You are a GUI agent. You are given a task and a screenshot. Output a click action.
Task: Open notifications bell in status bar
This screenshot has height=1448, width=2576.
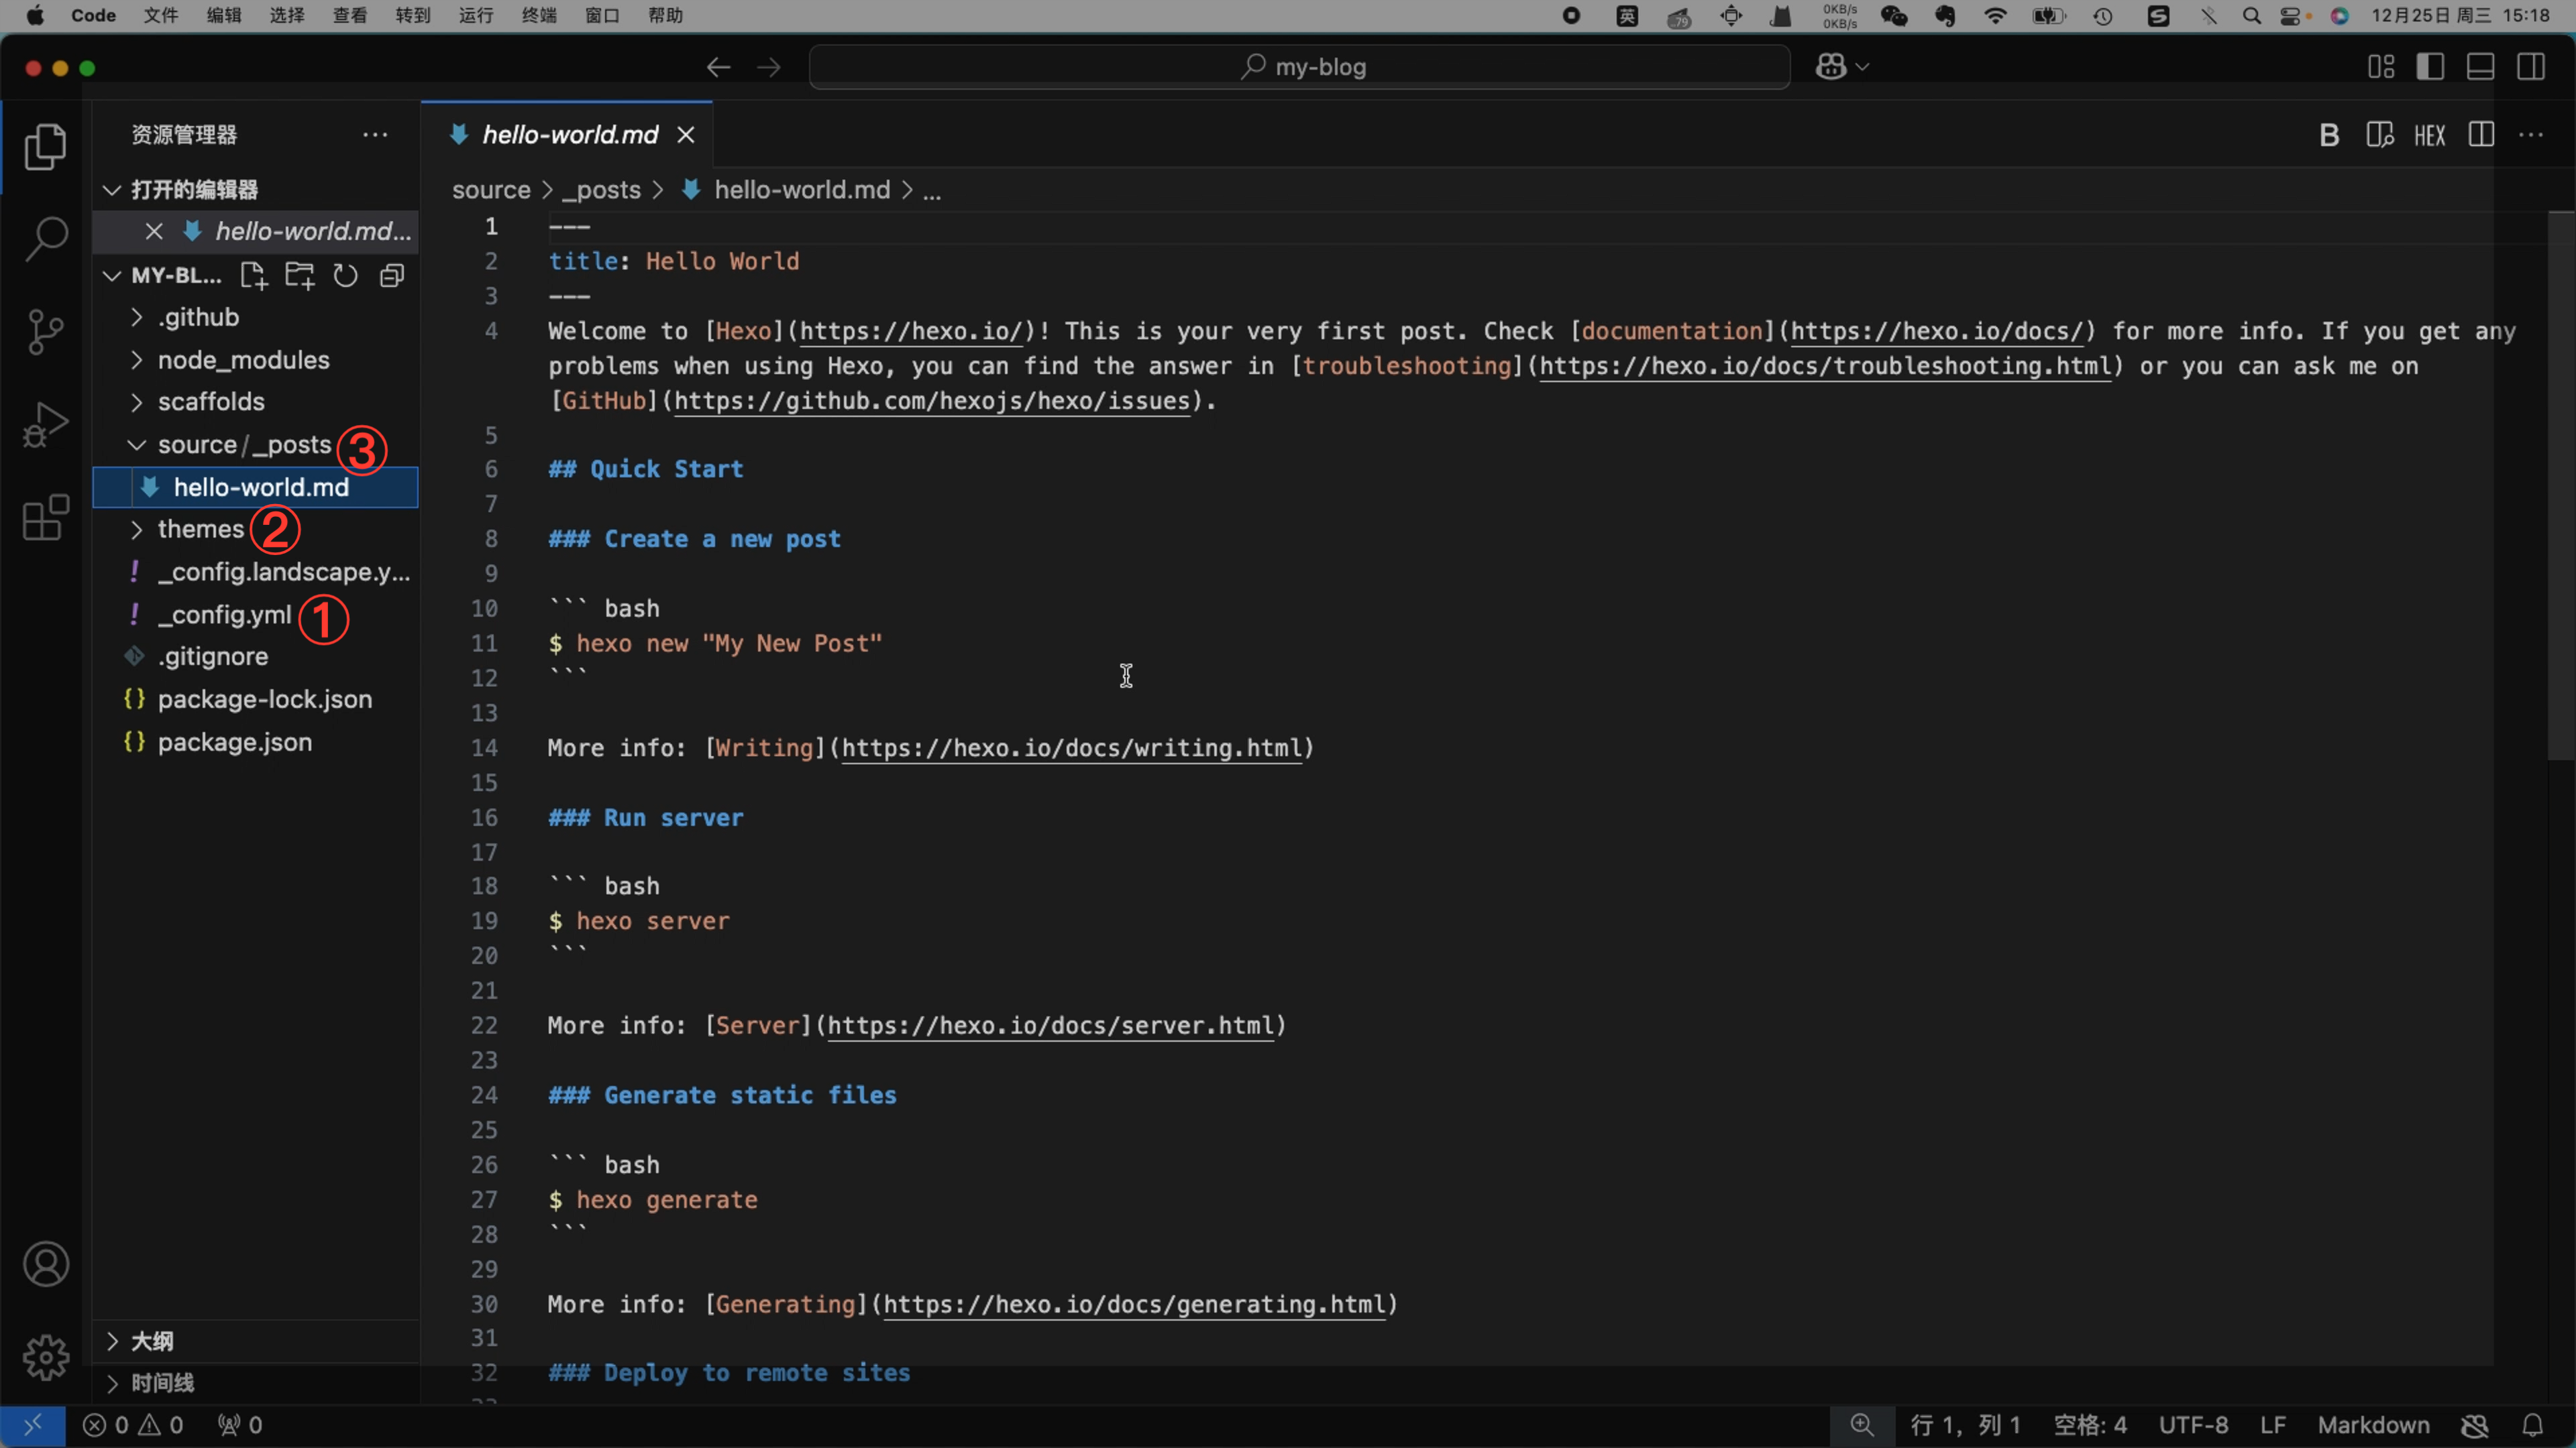(2533, 1425)
